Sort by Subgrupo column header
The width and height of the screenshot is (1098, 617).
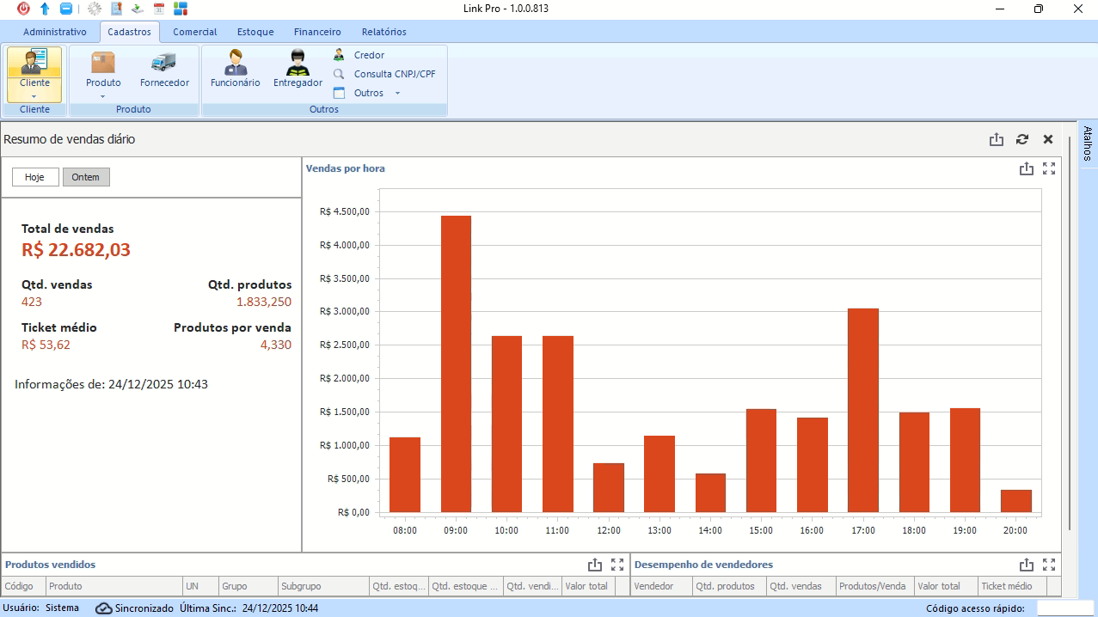323,586
